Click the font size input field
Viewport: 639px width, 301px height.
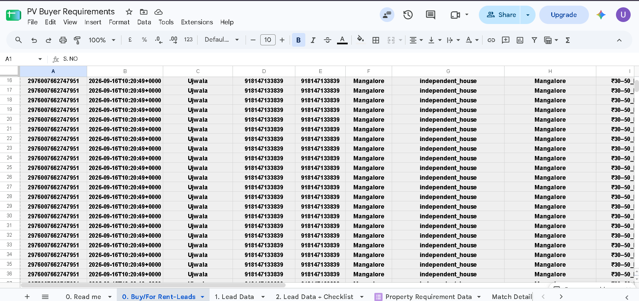click(x=268, y=40)
